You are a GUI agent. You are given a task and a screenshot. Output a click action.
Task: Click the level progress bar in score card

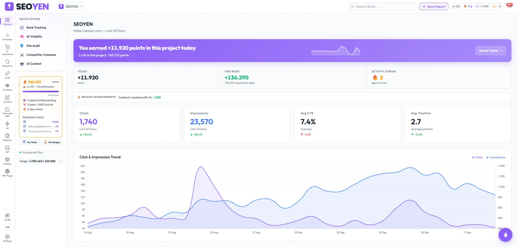[x=41, y=91]
